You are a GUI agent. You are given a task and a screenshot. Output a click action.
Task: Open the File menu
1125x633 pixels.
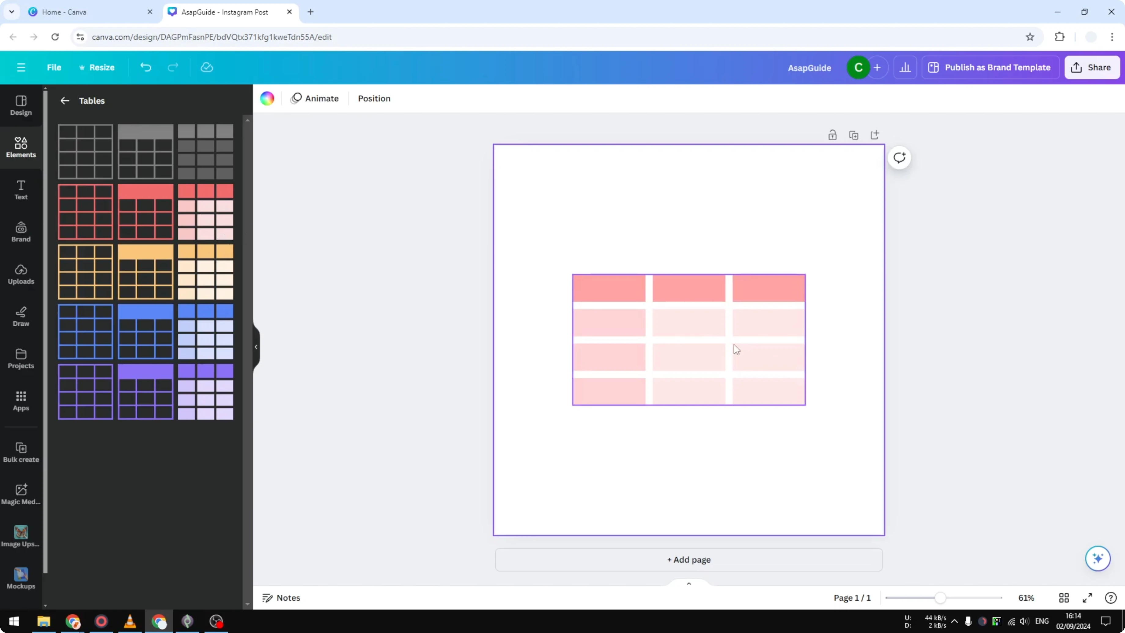click(x=54, y=67)
